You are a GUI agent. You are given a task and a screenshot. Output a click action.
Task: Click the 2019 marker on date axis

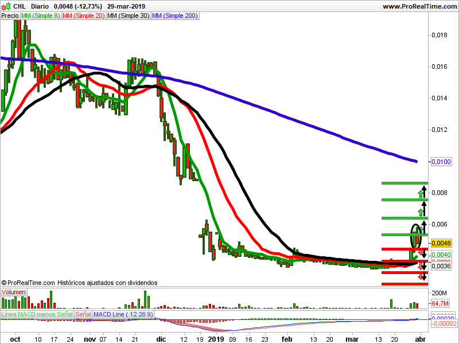pos(216,339)
